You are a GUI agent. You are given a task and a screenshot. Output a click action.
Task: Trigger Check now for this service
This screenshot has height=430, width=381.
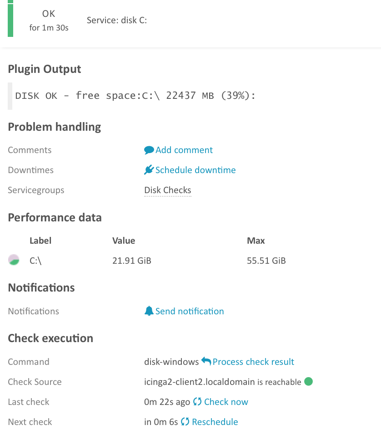pyautogui.click(x=226, y=402)
